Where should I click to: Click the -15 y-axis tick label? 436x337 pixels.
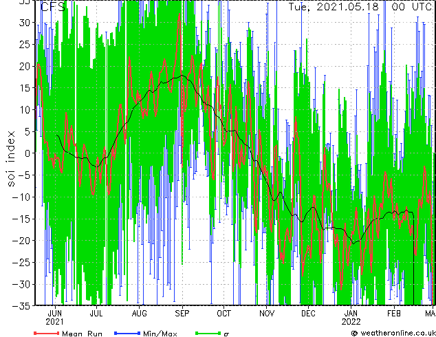(21, 219)
